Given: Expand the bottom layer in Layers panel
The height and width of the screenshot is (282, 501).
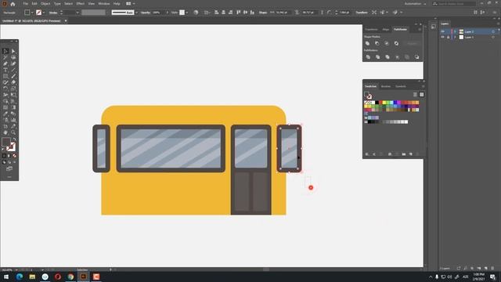Looking at the screenshot, I should [455, 37].
